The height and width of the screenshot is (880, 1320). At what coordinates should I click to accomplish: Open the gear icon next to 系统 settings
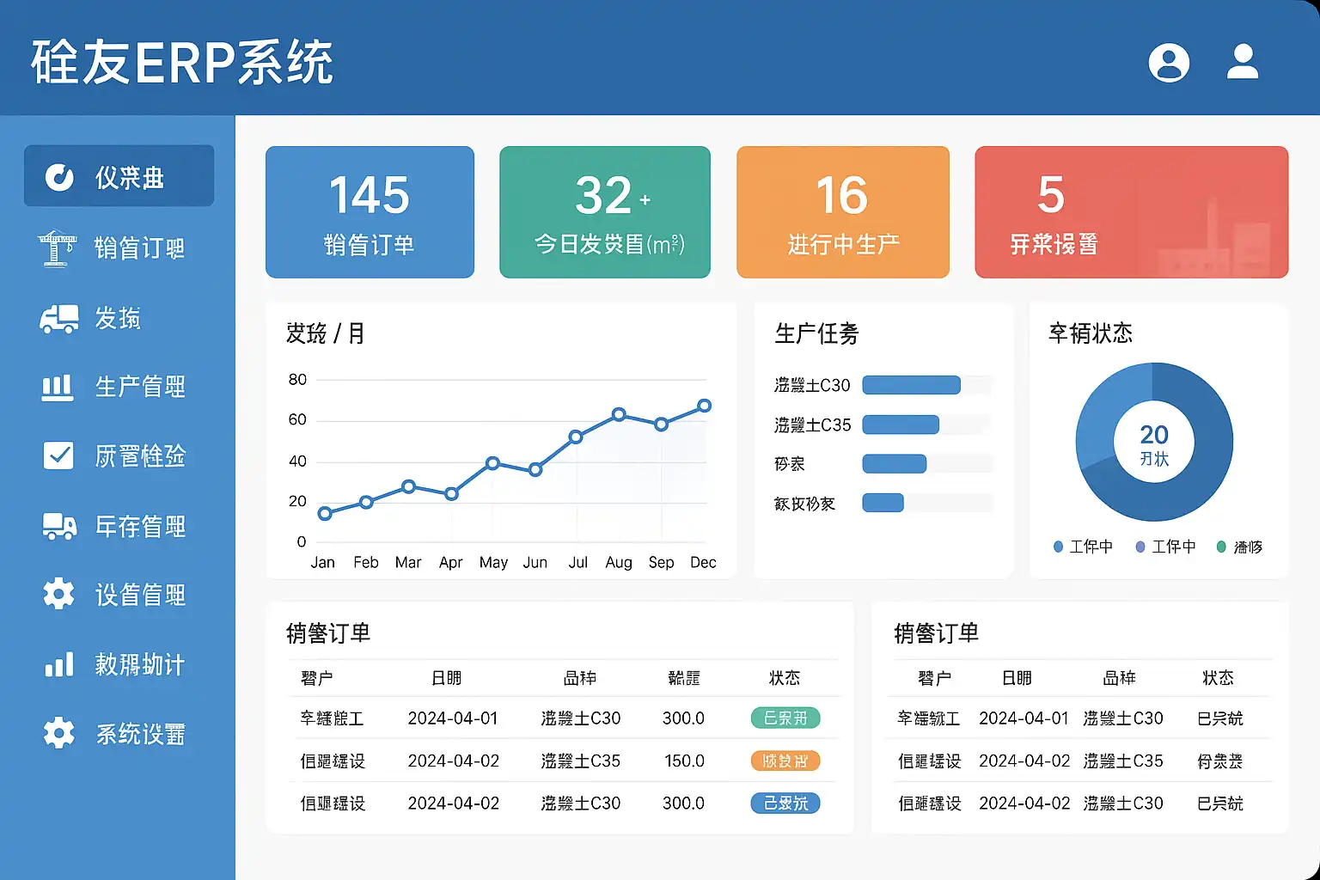[x=58, y=733]
